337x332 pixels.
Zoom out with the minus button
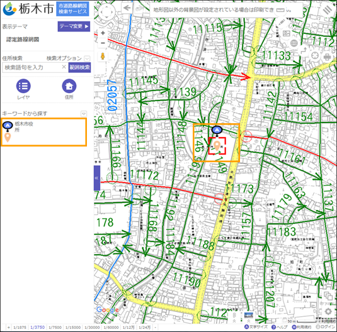103,43
